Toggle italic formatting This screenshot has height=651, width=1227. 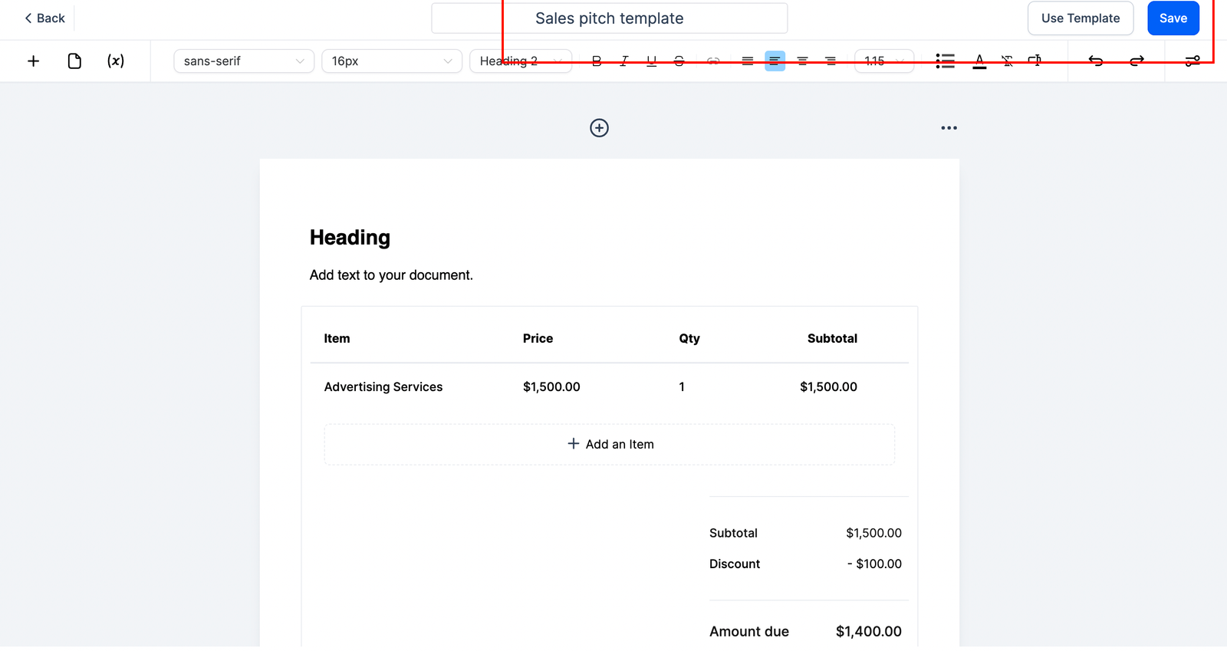pyautogui.click(x=624, y=61)
